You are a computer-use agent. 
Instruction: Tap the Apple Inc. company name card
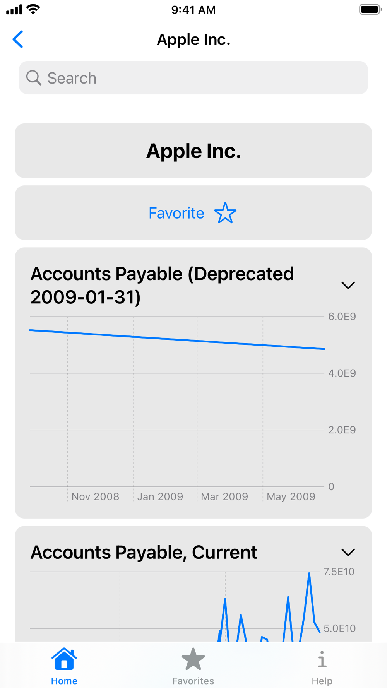pyautogui.click(x=193, y=151)
